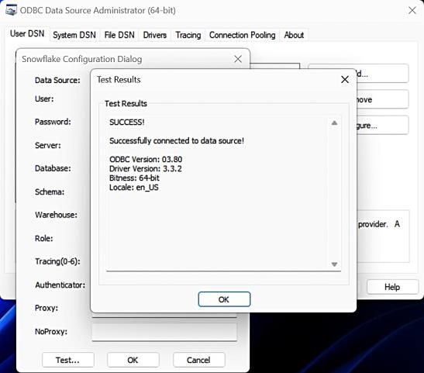Click the Password: label

[53, 122]
